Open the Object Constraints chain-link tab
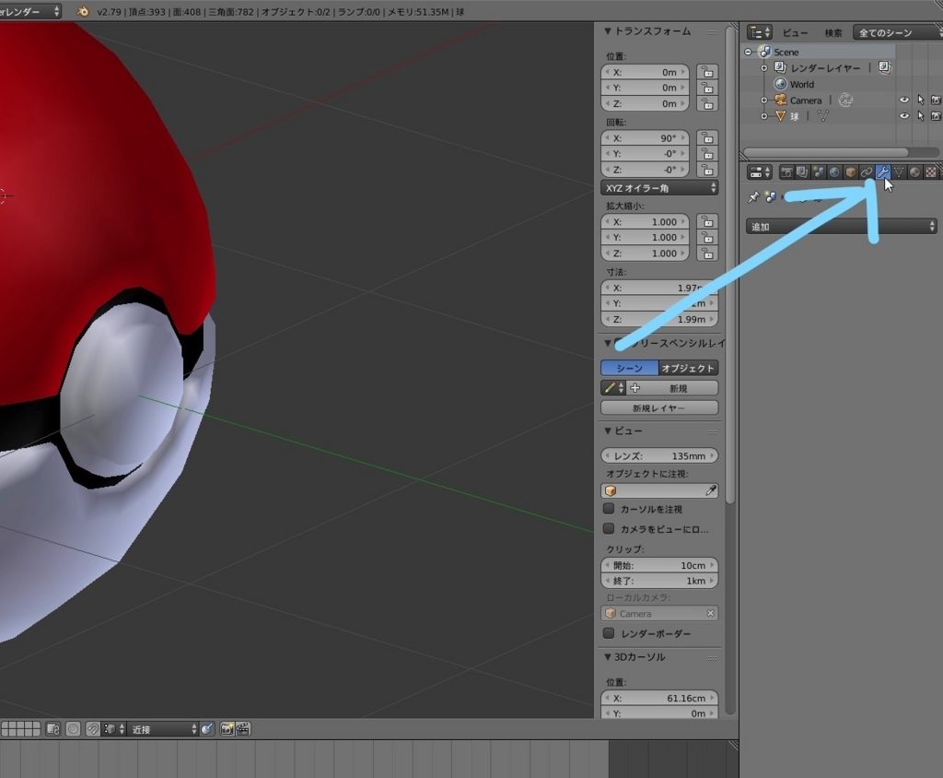Image resolution: width=943 pixels, height=778 pixels. [x=867, y=171]
